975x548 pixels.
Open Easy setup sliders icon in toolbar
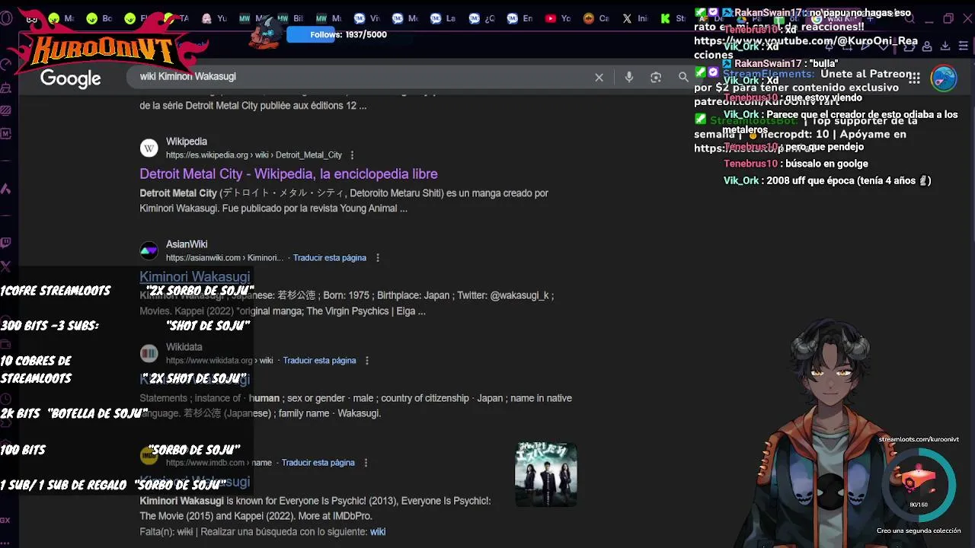coord(964,46)
